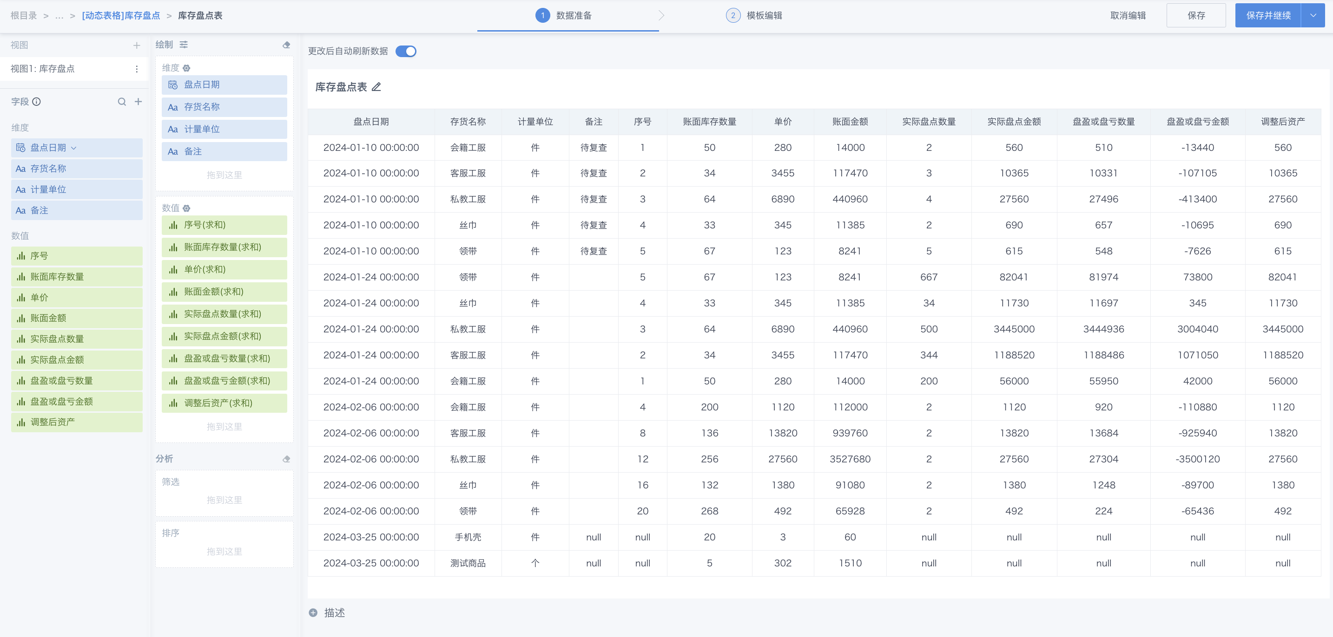The image size is (1333, 637).
Task: Click the 描述 label below the table
Action: point(334,613)
